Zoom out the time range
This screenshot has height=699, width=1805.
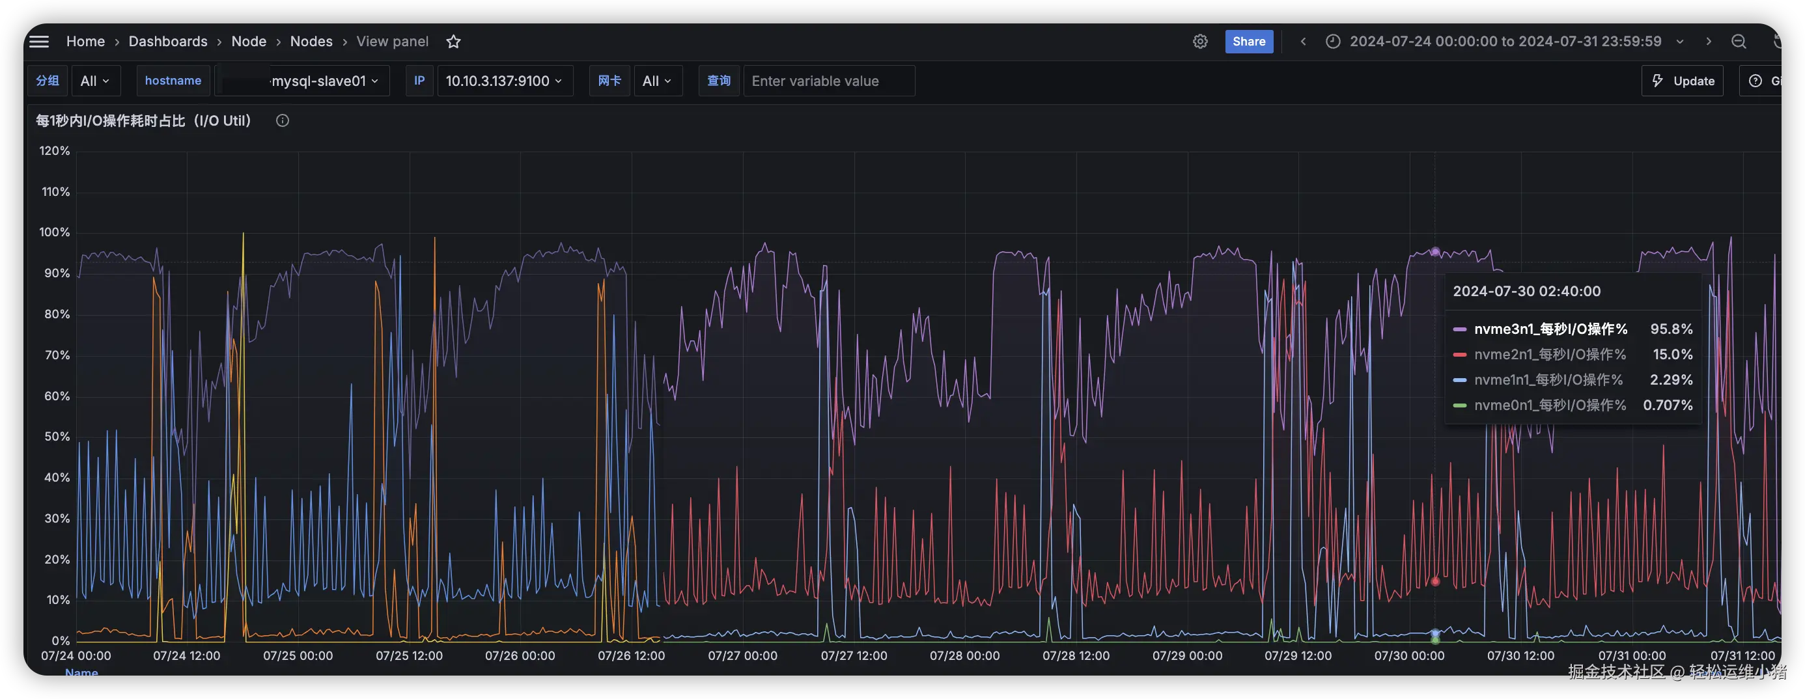point(1739,41)
